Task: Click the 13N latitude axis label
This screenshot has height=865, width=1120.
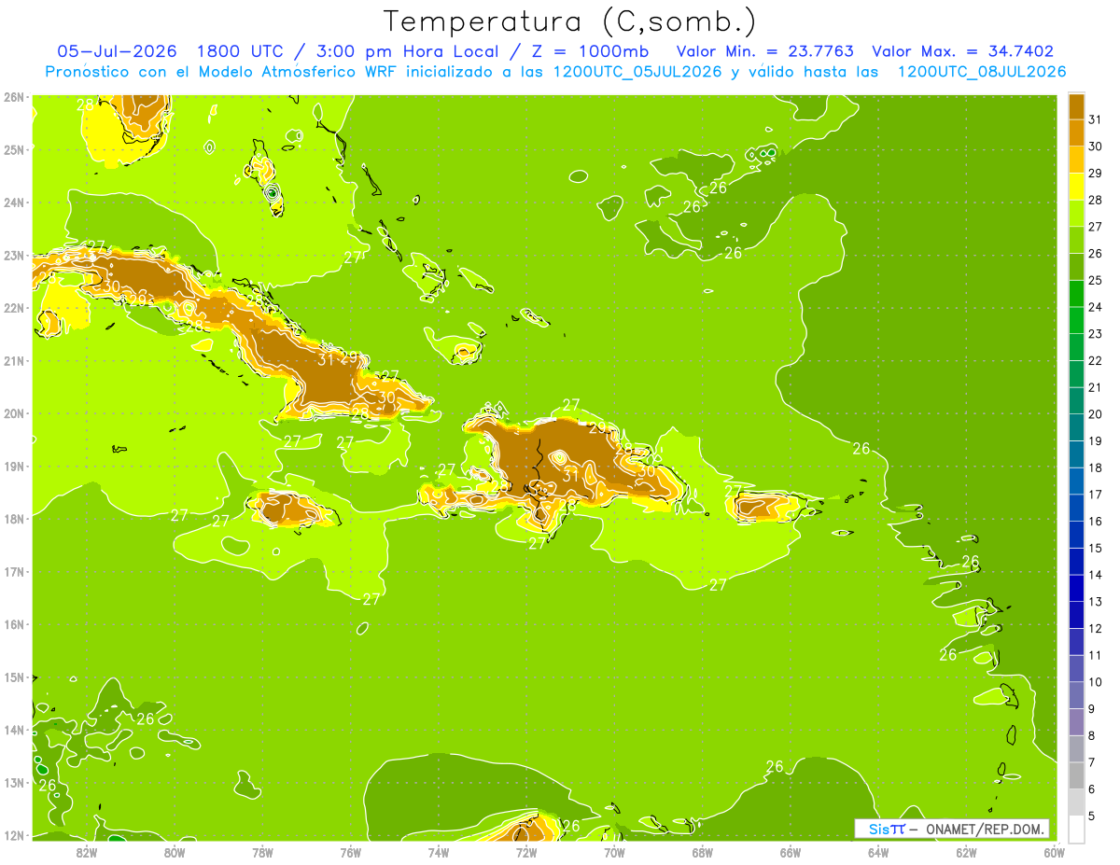Action: [x=14, y=783]
